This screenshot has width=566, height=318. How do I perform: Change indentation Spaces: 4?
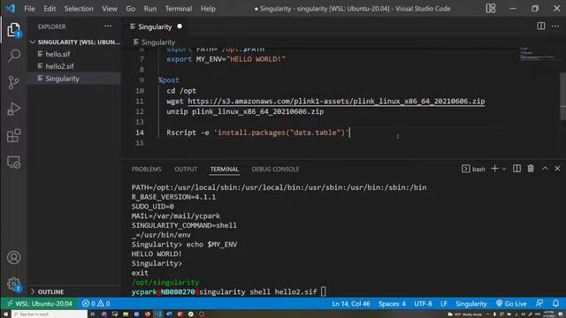(x=392, y=304)
